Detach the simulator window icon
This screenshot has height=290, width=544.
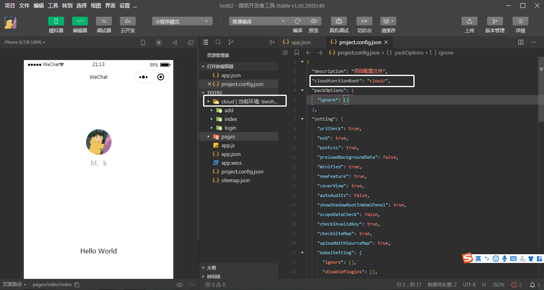191,43
